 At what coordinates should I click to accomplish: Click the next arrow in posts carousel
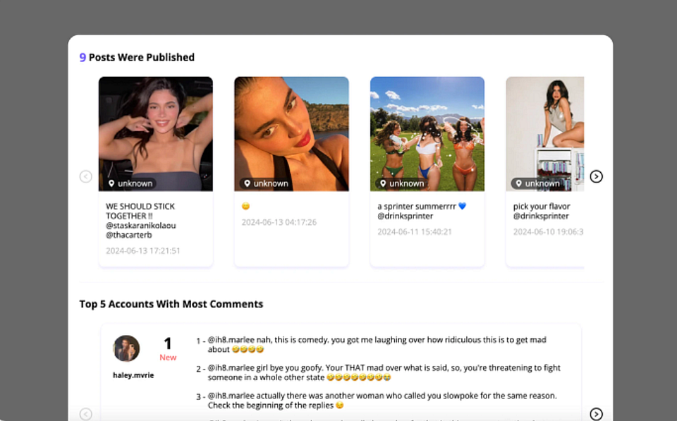(x=597, y=176)
